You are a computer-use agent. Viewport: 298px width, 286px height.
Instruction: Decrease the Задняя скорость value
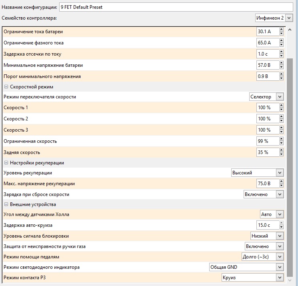(x=282, y=154)
